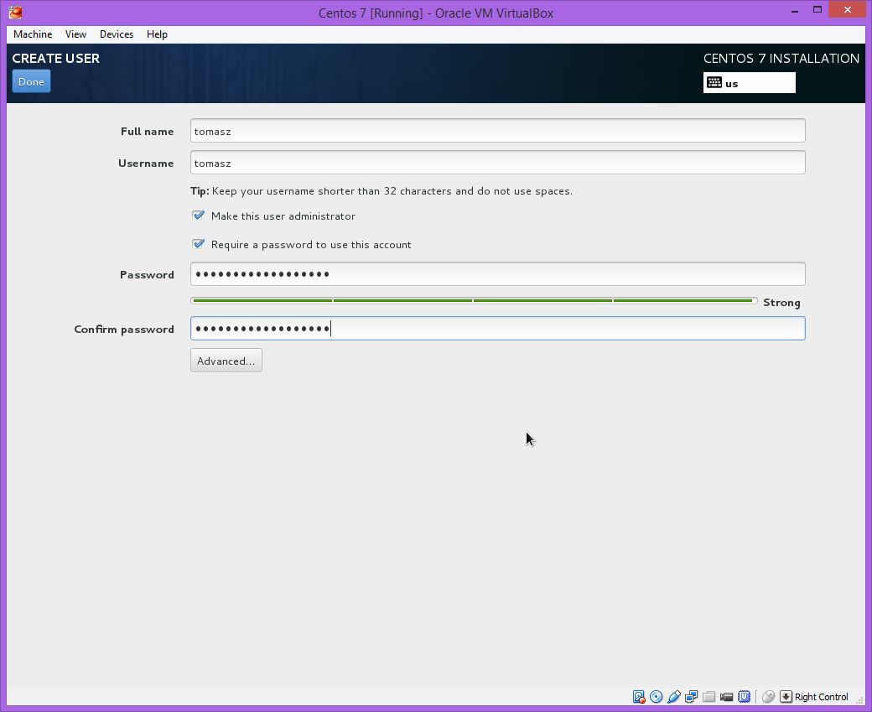Click into the Password field
872x712 pixels.
point(498,273)
